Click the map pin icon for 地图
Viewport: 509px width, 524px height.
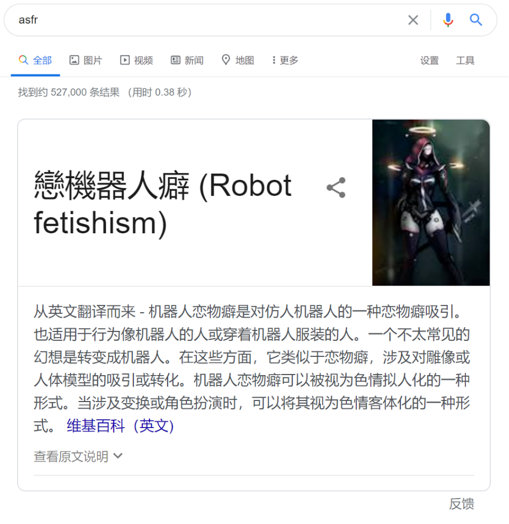[x=226, y=60]
